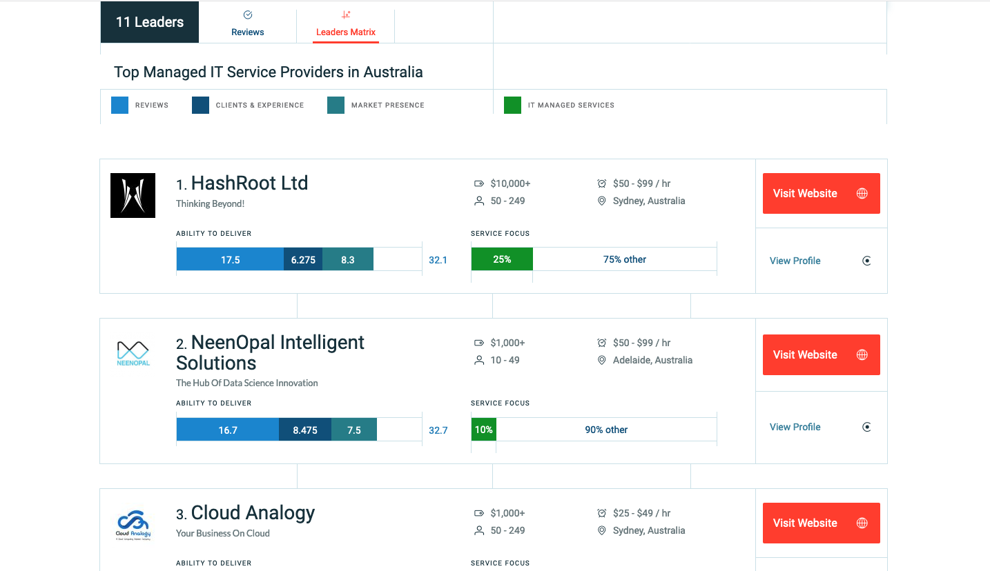Click HashRoot minimum project size tag icon

click(x=479, y=183)
